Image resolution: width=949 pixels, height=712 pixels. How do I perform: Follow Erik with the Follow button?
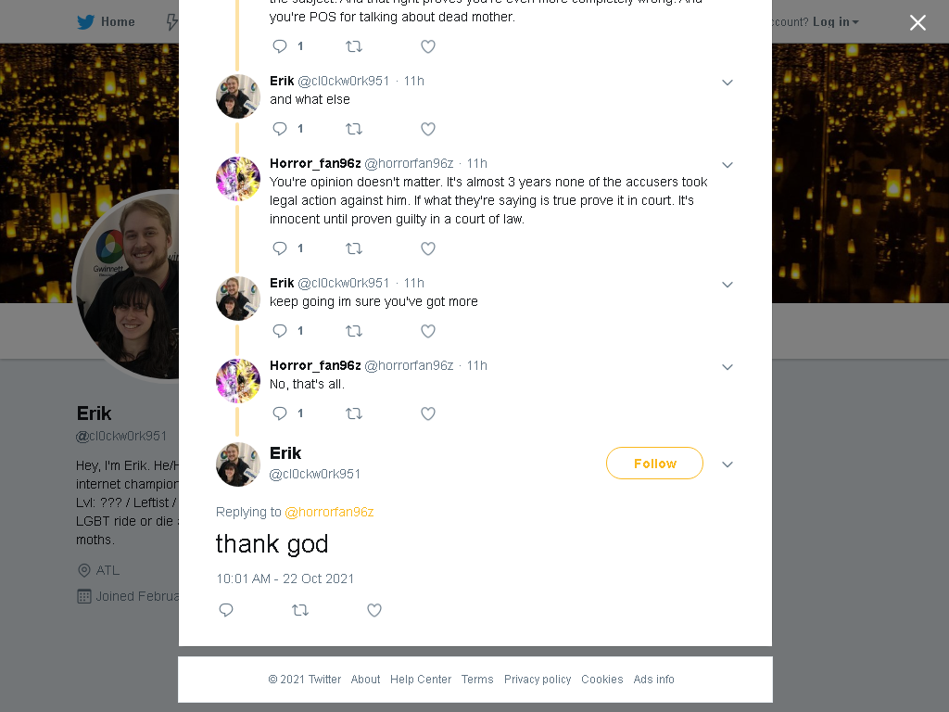(654, 464)
